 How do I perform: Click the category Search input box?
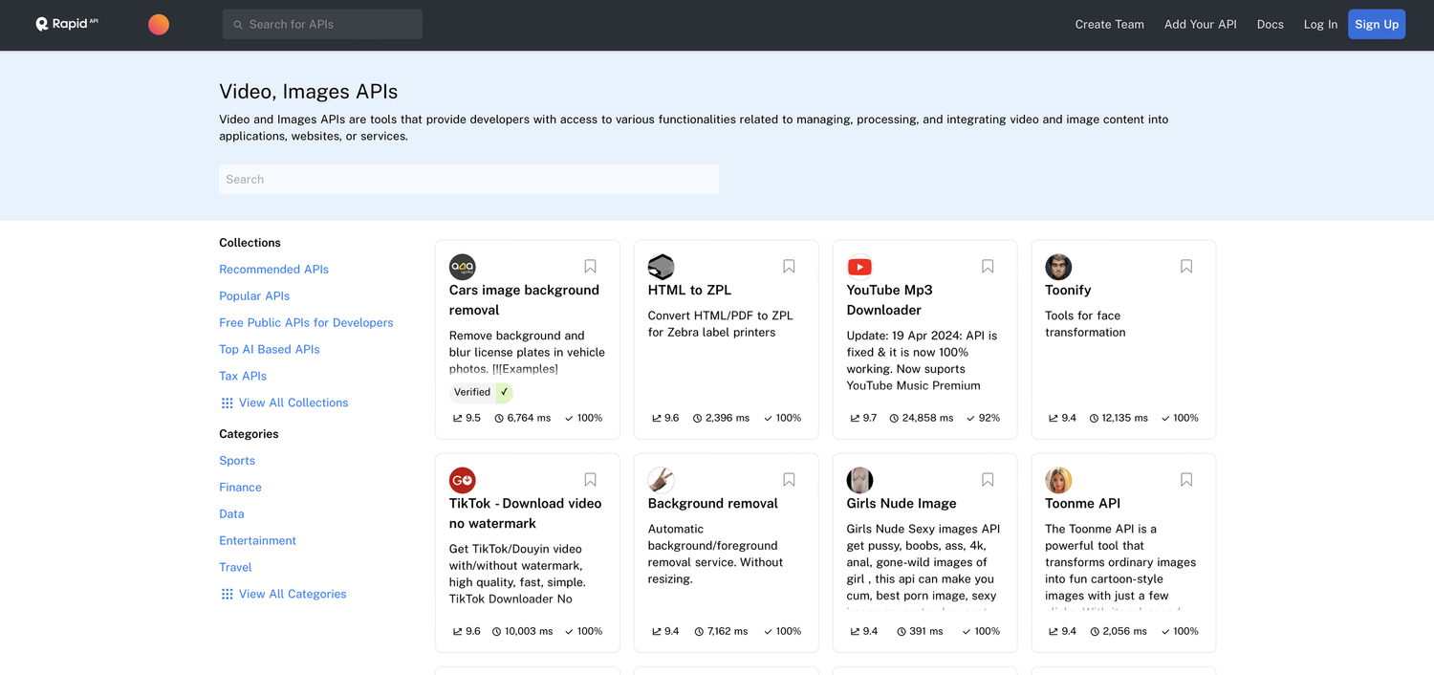(x=468, y=180)
